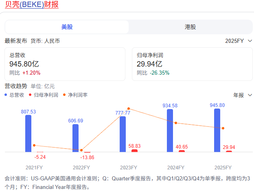Toggle the 净利润率 legend series
Screen dimensions: 254x191
point(75,95)
